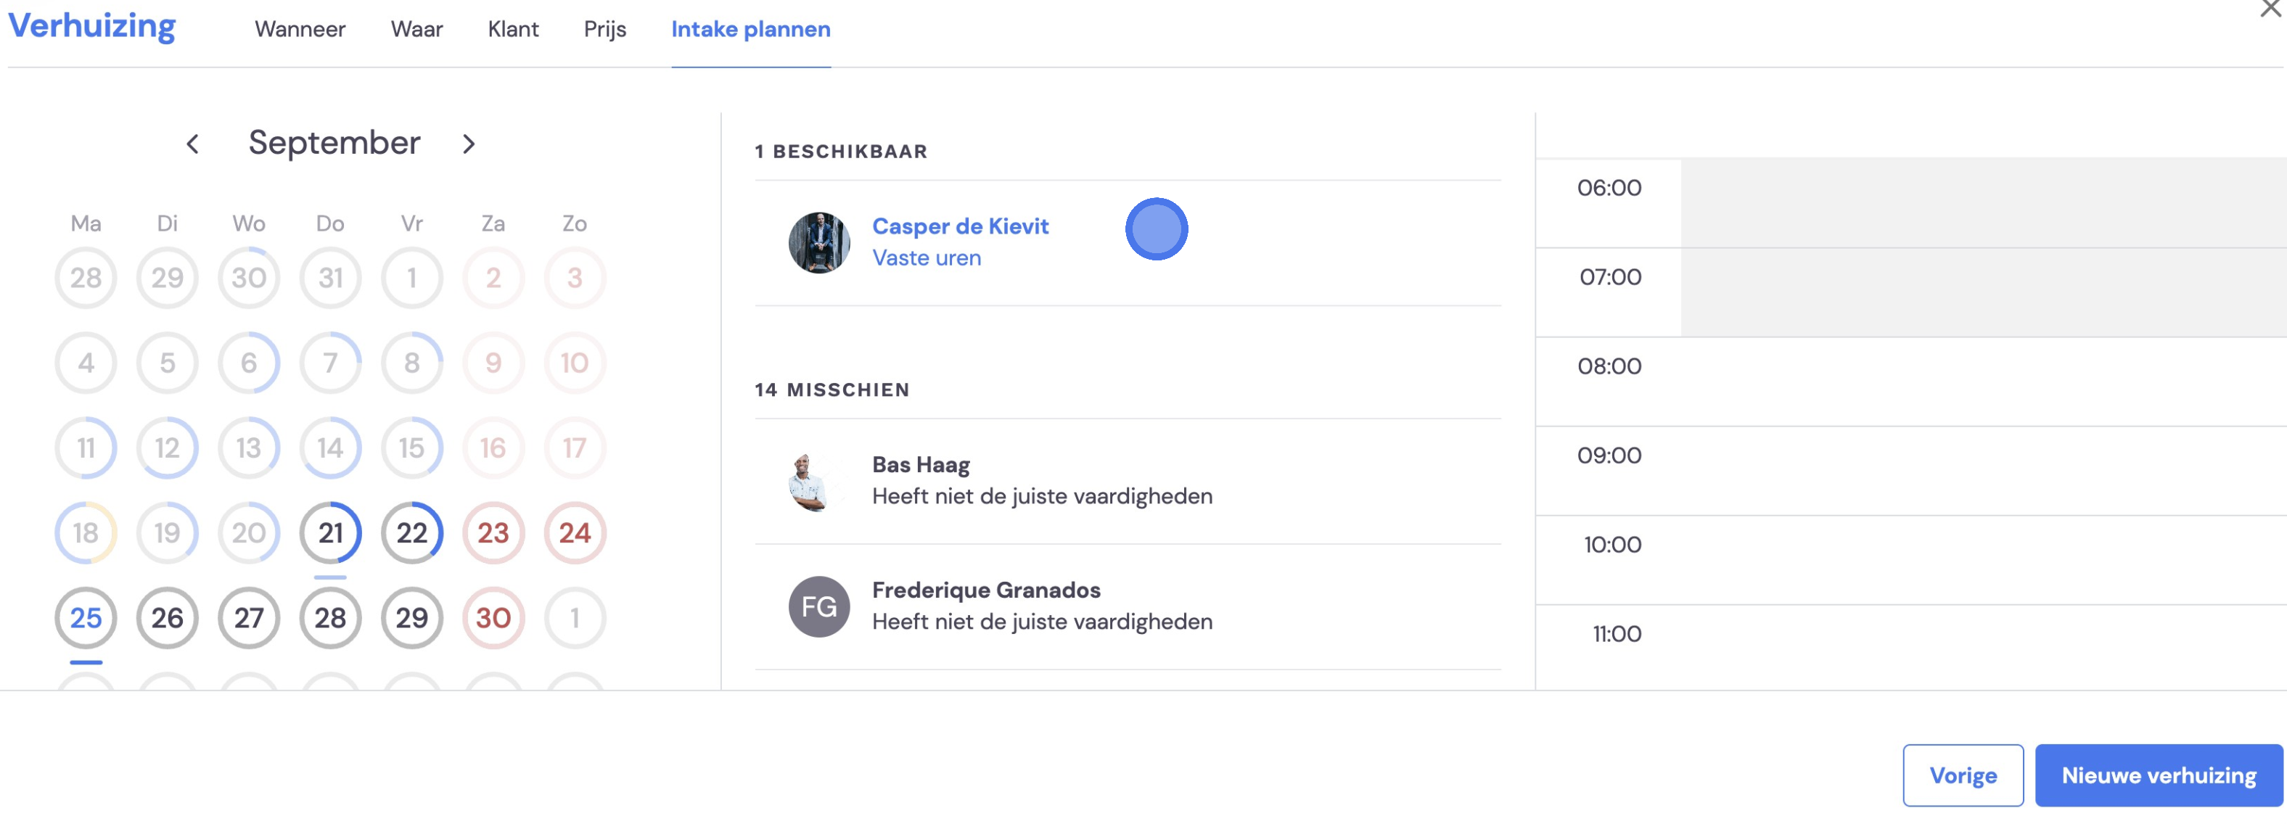Click the Nieuwe verhuizing button
This screenshot has width=2287, height=824.
click(2159, 775)
